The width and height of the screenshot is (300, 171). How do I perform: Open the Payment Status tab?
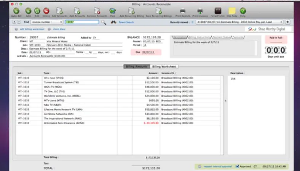221,37
